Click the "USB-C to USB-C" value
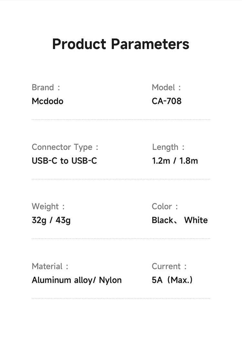This screenshot has height=340, width=242. click(x=64, y=161)
